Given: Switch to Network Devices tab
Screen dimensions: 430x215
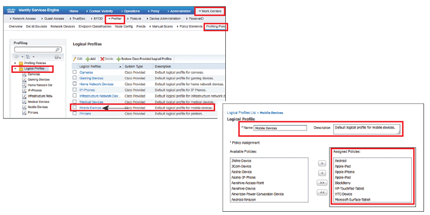Looking at the screenshot, I should tap(63, 26).
